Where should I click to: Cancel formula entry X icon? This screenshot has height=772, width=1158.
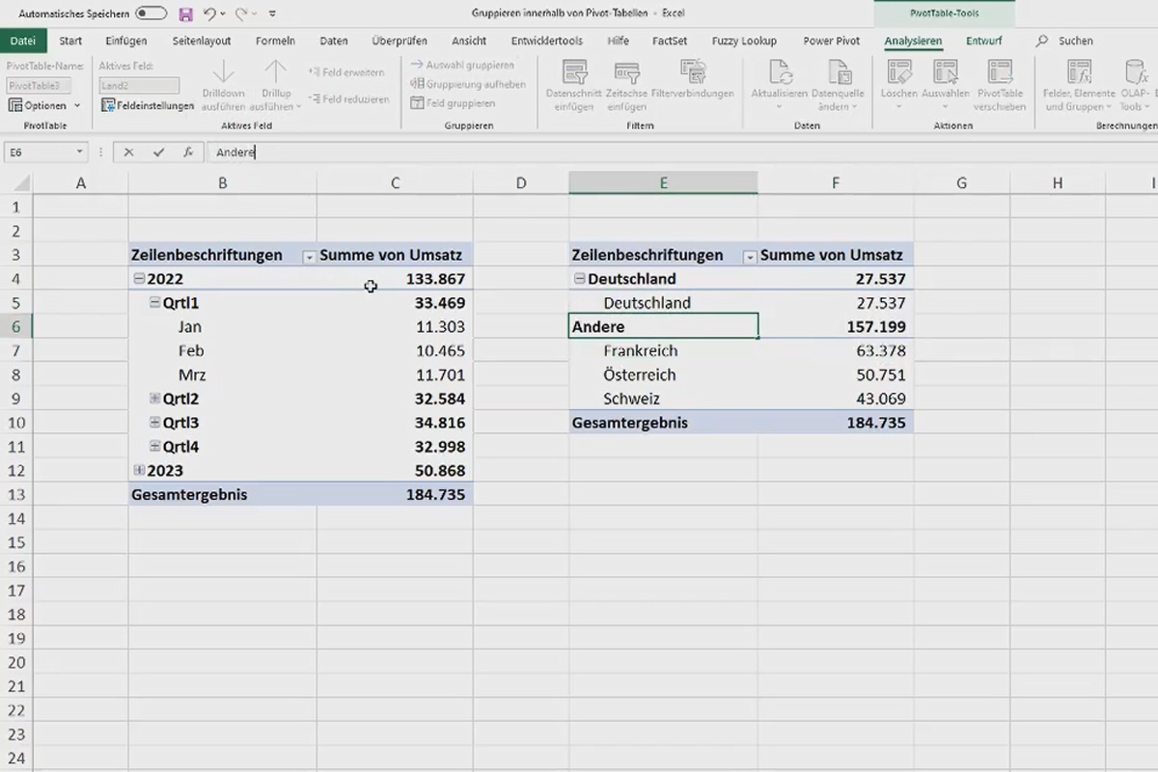tap(128, 152)
